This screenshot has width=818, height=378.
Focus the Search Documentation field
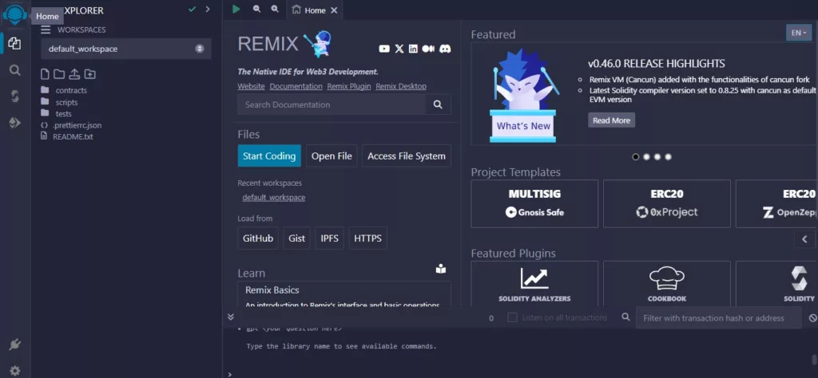click(332, 104)
